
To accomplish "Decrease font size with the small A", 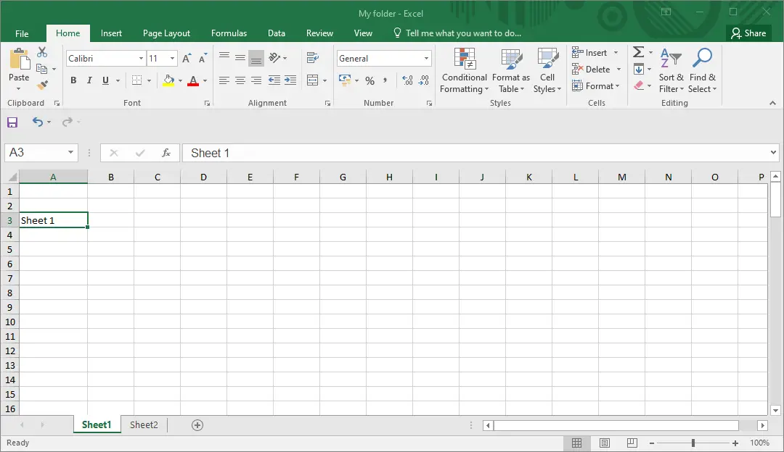I will point(203,59).
